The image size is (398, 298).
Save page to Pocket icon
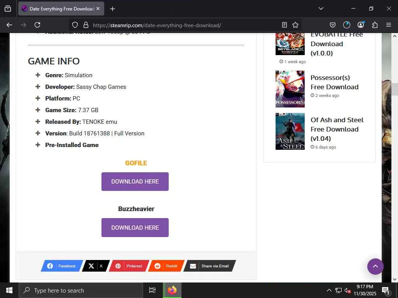[x=333, y=25]
